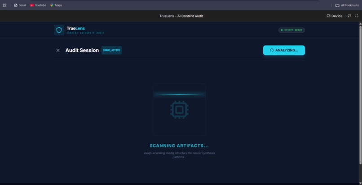Click the reload preview icon
The image size is (362, 185).
click(349, 16)
